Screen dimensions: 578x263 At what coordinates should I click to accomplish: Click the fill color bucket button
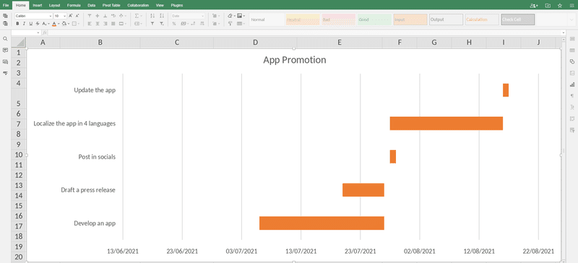pos(64,24)
